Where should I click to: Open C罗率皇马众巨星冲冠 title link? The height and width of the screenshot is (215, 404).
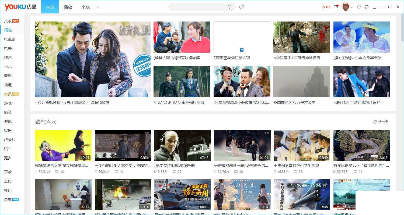point(232,58)
